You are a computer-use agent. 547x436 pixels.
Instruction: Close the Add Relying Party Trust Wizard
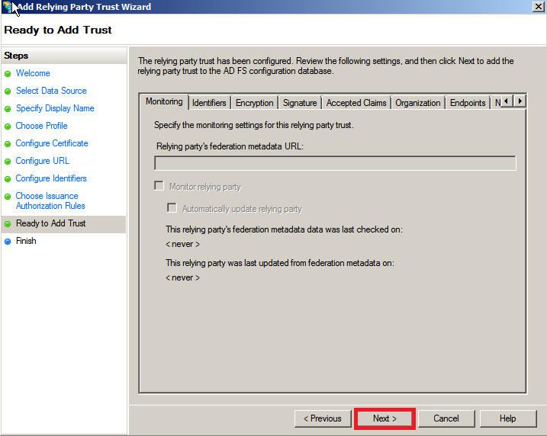pyautogui.click(x=539, y=7)
